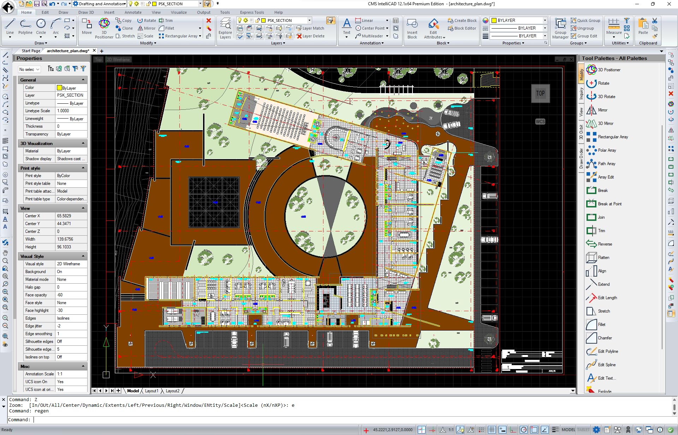Open the No selection dropdown
The width and height of the screenshot is (678, 435).
pyautogui.click(x=30, y=70)
